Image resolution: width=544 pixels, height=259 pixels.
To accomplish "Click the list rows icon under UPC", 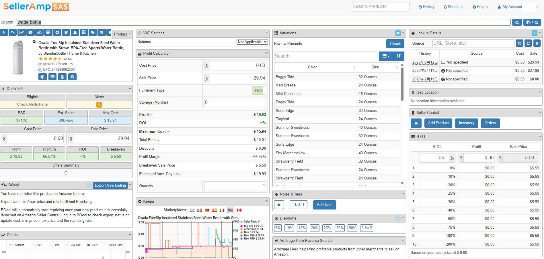I will [52, 77].
